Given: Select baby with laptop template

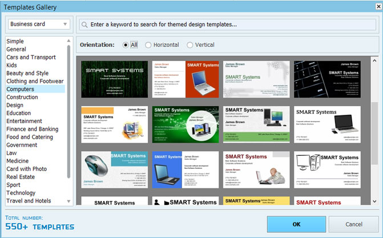Looking at the screenshot, I should [x=256, y=170].
